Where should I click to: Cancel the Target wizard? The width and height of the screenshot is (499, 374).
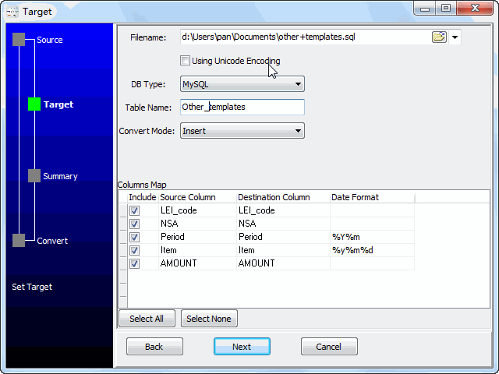(x=329, y=347)
